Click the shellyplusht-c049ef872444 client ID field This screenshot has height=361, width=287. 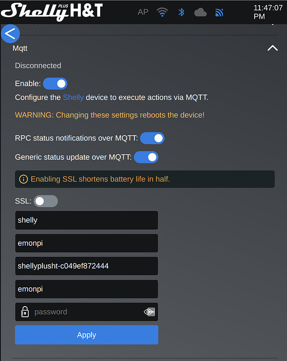(x=87, y=266)
